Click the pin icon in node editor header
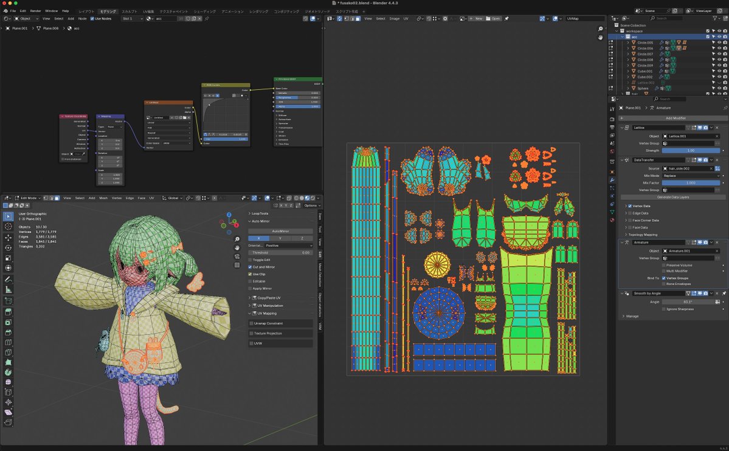Image resolution: width=729 pixels, height=451 pixels. click(x=207, y=19)
